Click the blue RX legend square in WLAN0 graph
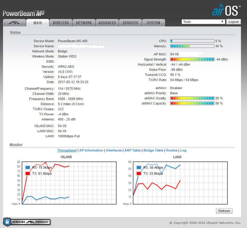Screen dimensions: 247x228 [28, 167]
